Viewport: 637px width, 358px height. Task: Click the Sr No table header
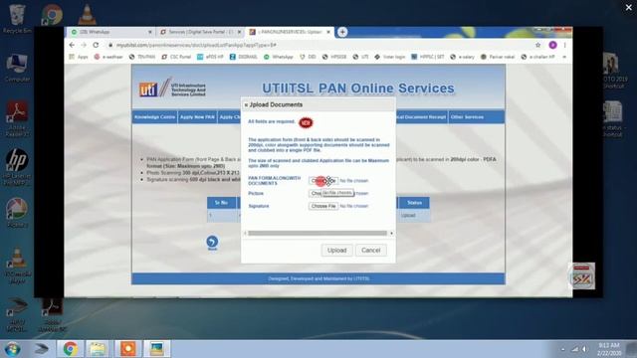(x=221, y=203)
